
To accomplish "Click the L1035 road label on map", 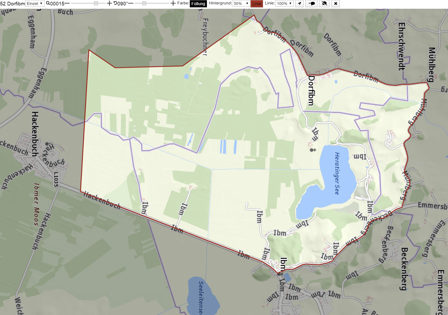I will coord(56,179).
